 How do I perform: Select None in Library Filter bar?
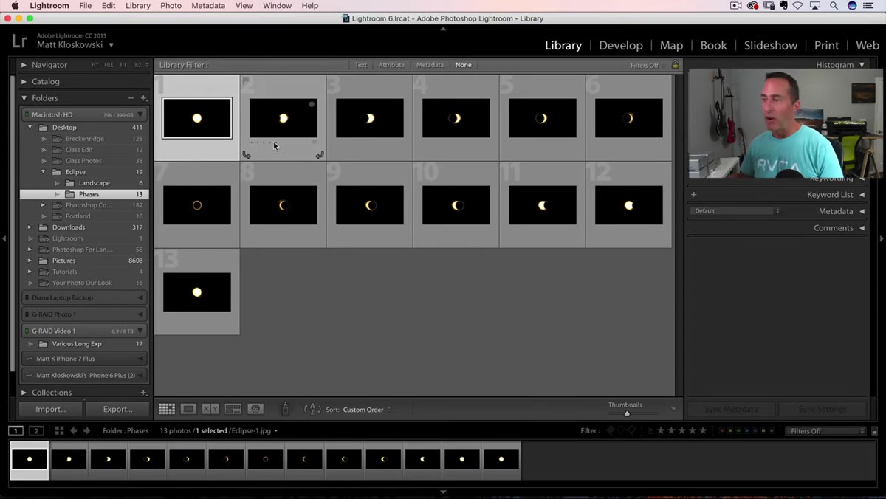[463, 65]
